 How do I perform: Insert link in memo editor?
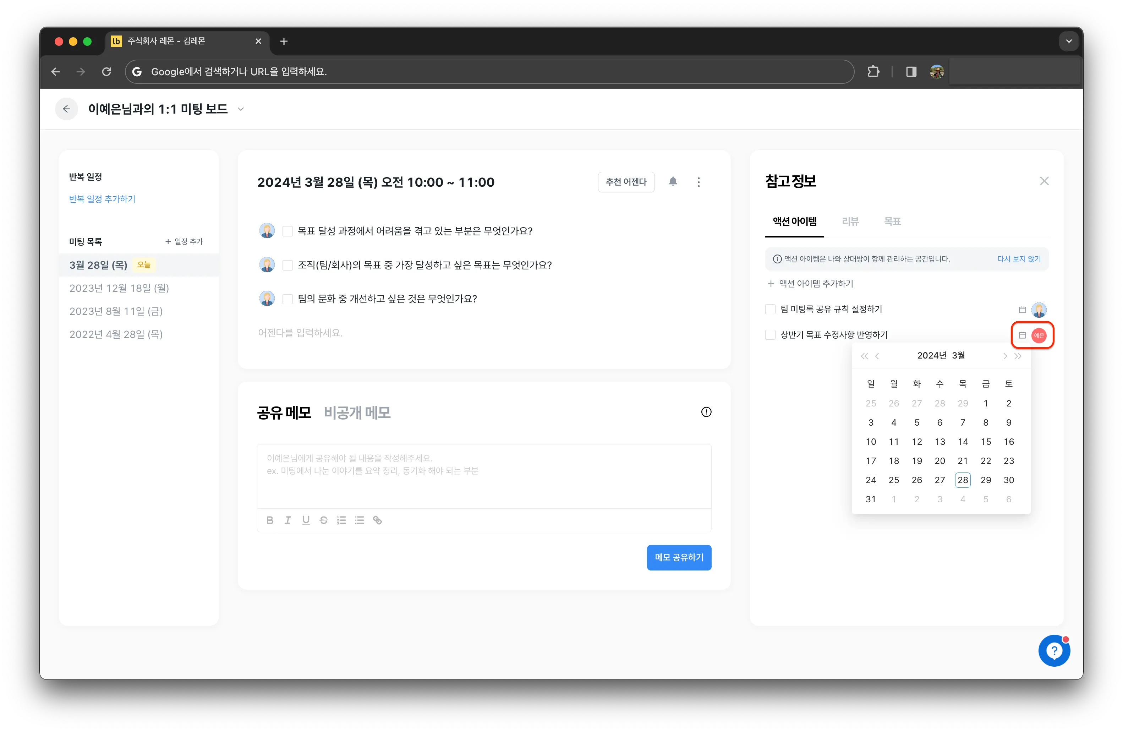378,520
